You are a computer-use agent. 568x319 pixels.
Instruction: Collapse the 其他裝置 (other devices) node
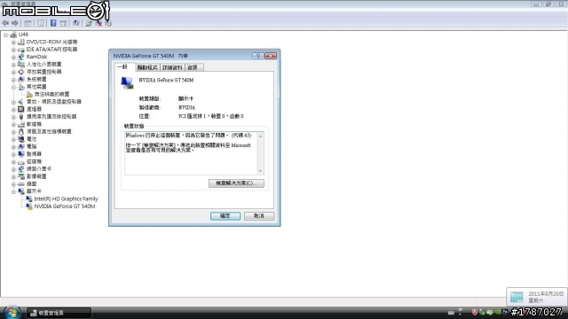pos(13,87)
